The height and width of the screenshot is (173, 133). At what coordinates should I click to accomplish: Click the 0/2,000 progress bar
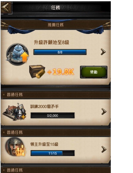(53, 116)
